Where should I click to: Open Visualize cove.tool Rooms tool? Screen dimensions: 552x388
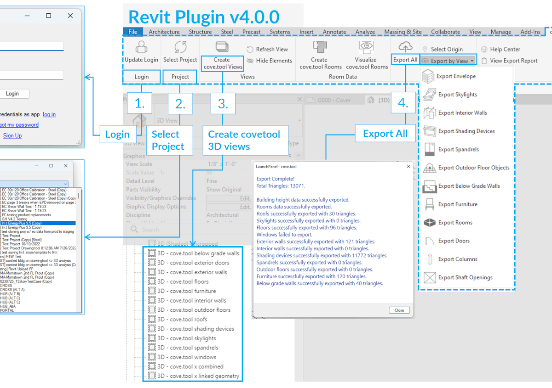pos(367,47)
